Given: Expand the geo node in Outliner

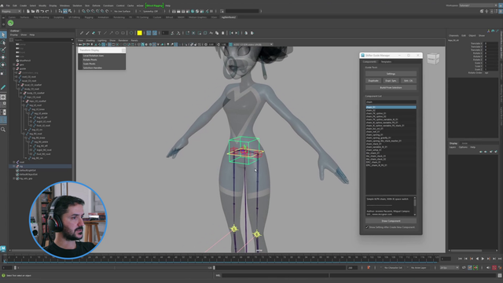Looking at the screenshot, I should click(x=14, y=64).
